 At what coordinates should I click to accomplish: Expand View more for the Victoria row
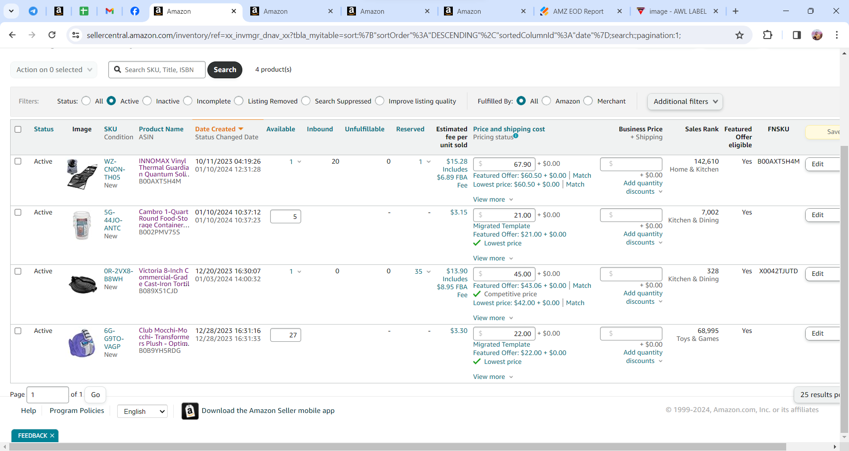(x=493, y=318)
